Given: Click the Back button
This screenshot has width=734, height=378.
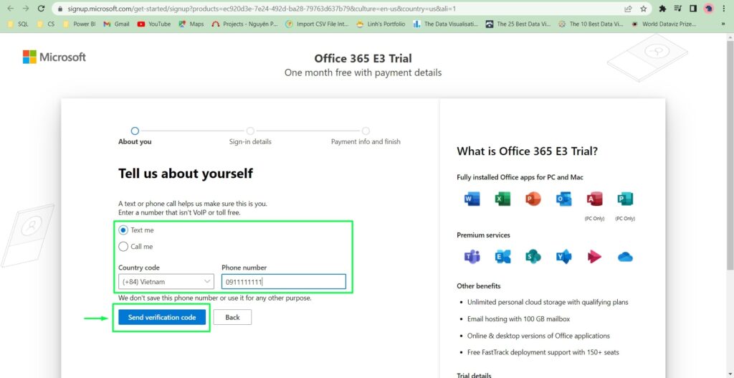Looking at the screenshot, I should click(232, 317).
